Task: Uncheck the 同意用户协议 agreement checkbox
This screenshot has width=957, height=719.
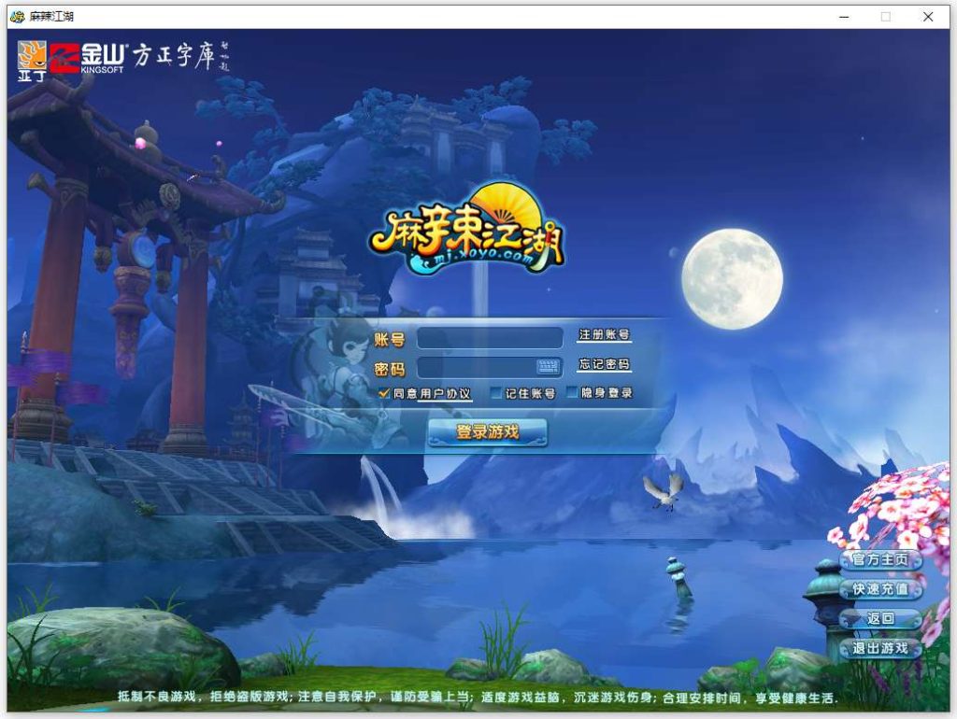Action: point(382,393)
